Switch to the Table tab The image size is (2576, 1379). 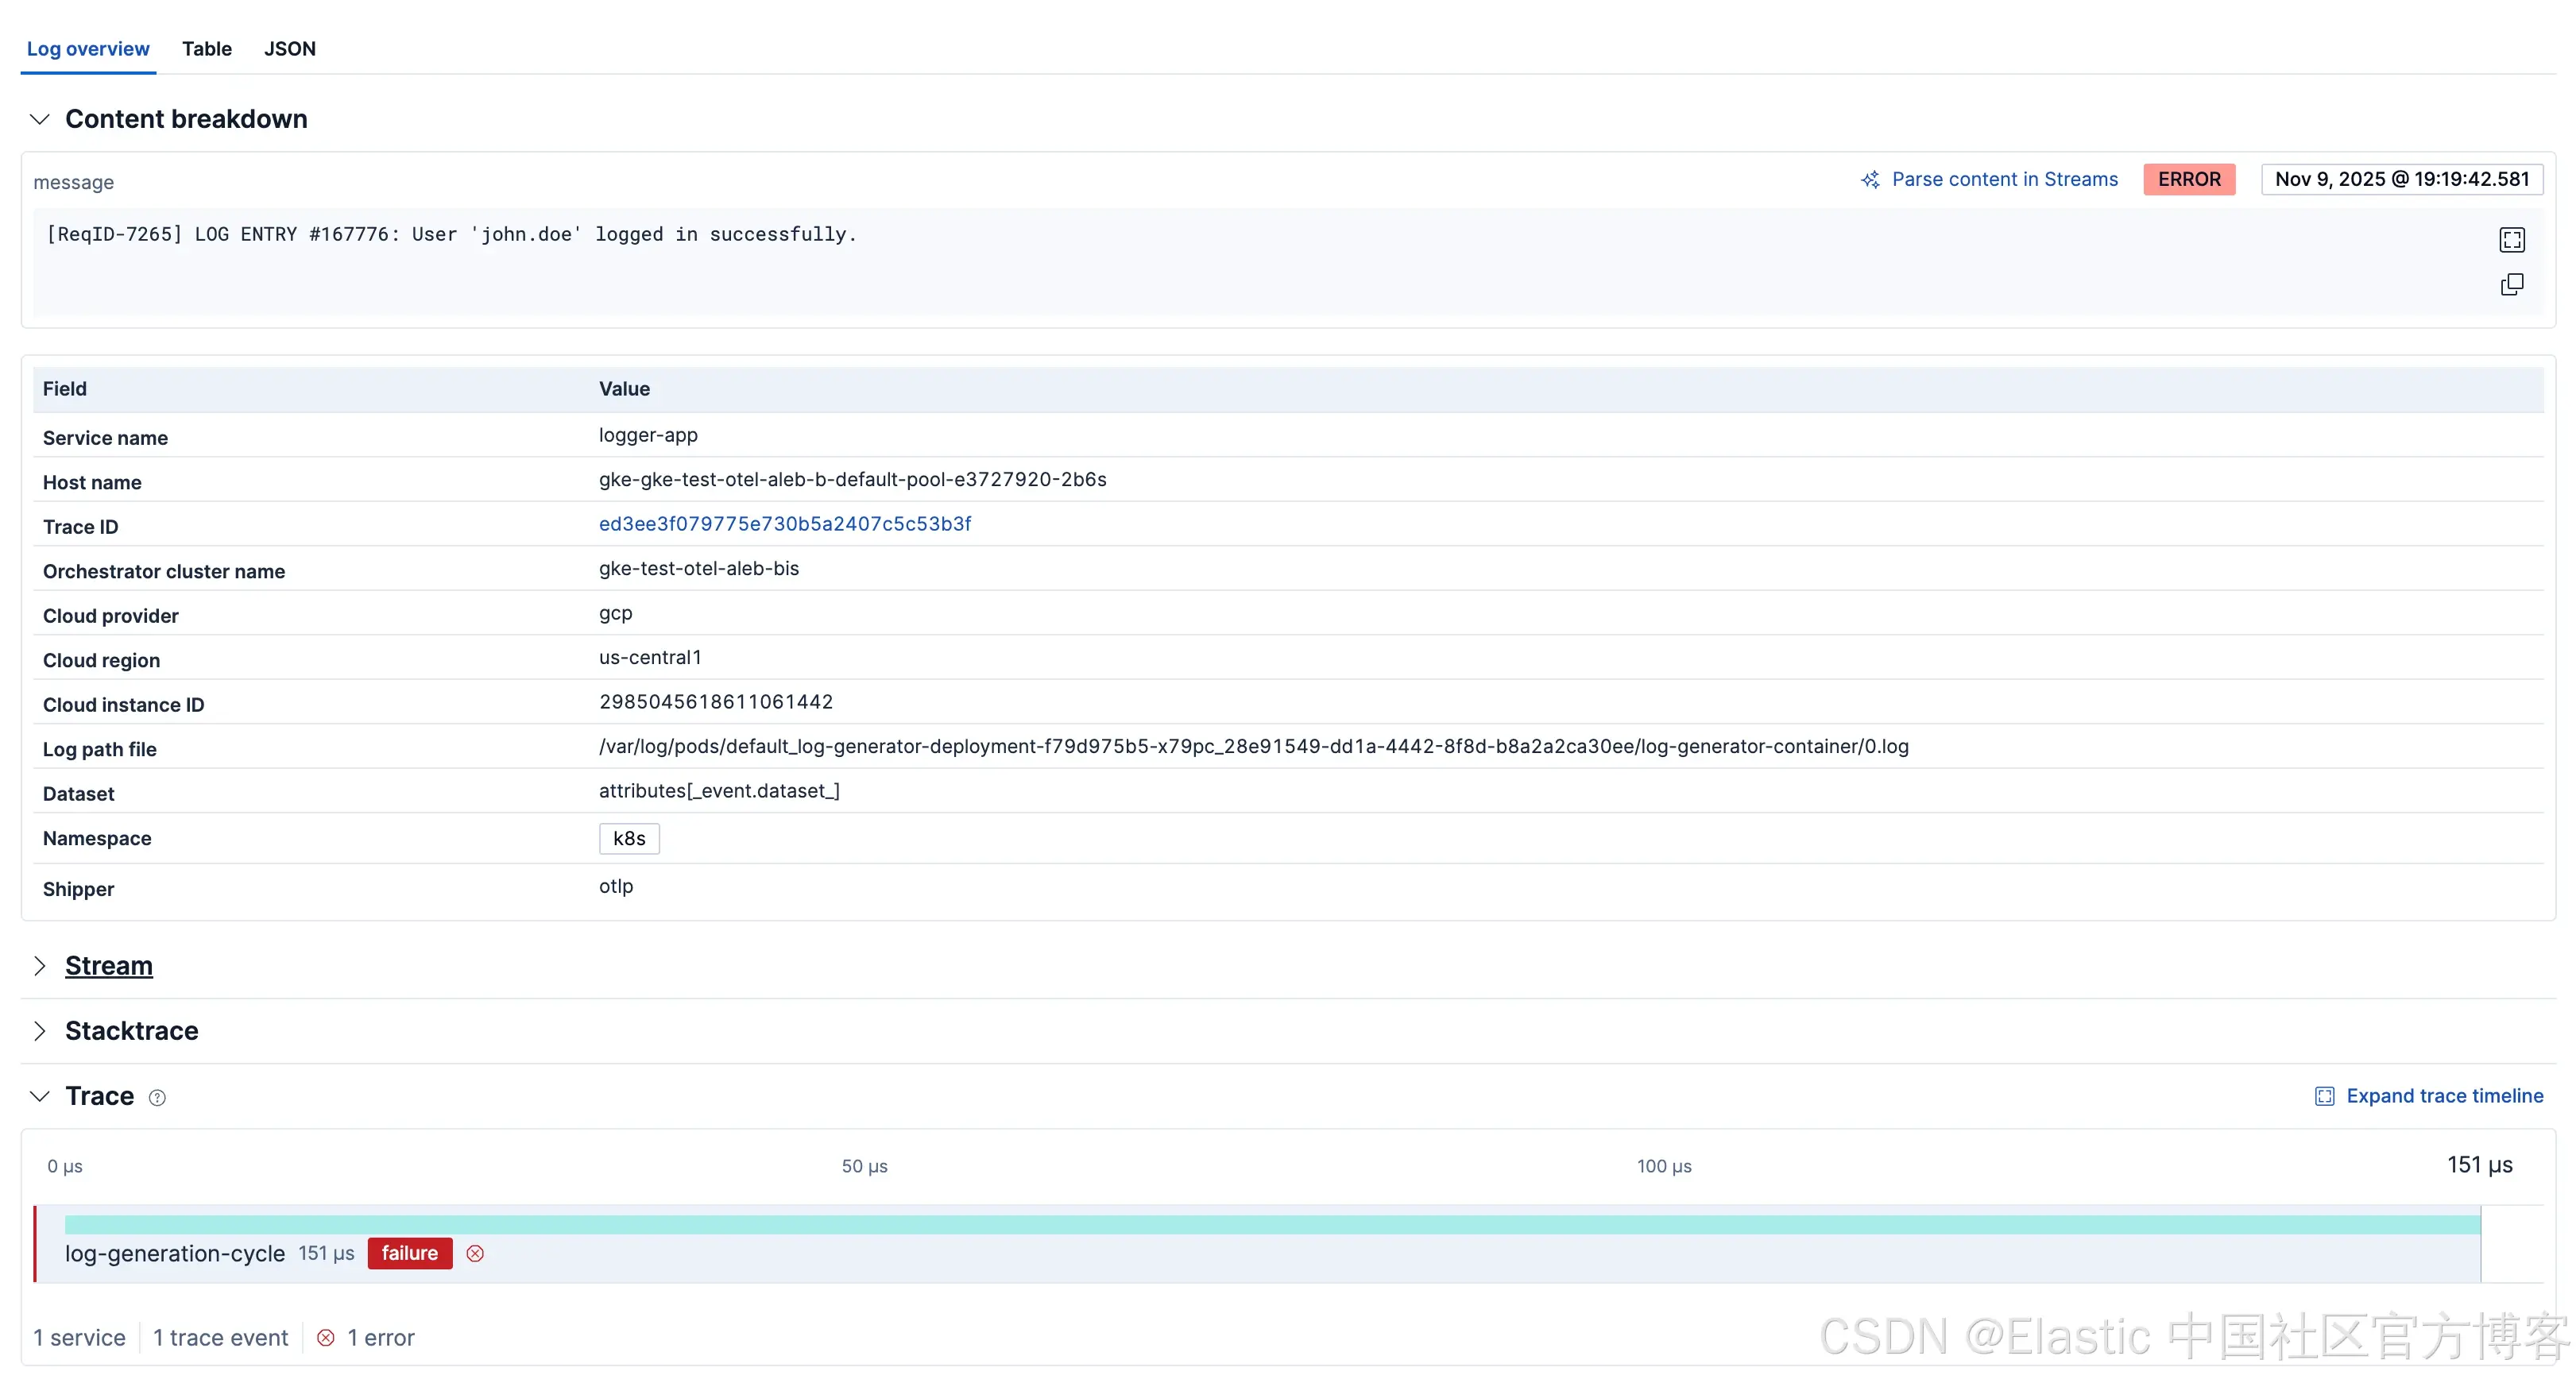(x=207, y=49)
